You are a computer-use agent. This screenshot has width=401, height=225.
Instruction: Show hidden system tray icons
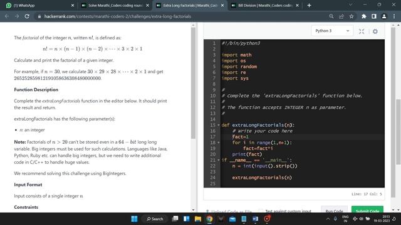click(328, 219)
